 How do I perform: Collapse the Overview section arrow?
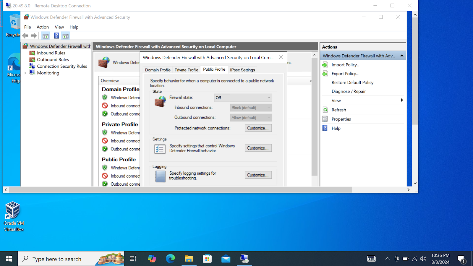(310, 81)
